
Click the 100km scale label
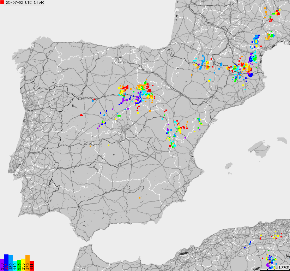point(284,267)
